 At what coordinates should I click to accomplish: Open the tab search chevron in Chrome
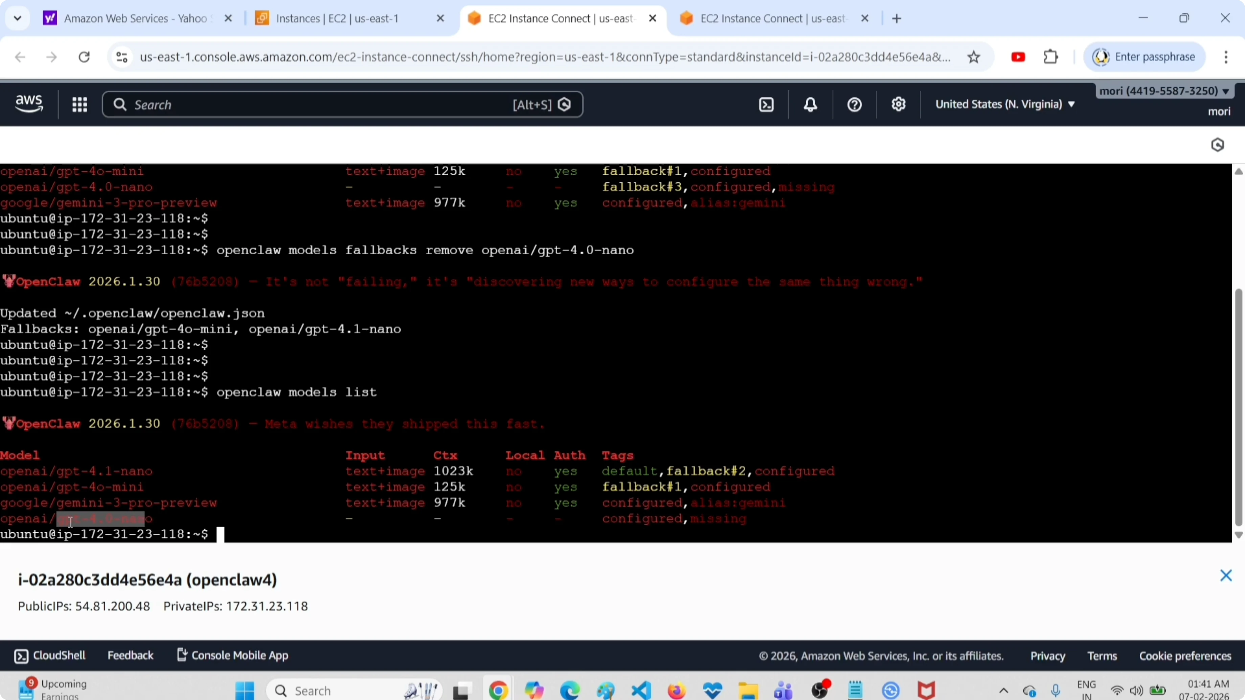[18, 18]
